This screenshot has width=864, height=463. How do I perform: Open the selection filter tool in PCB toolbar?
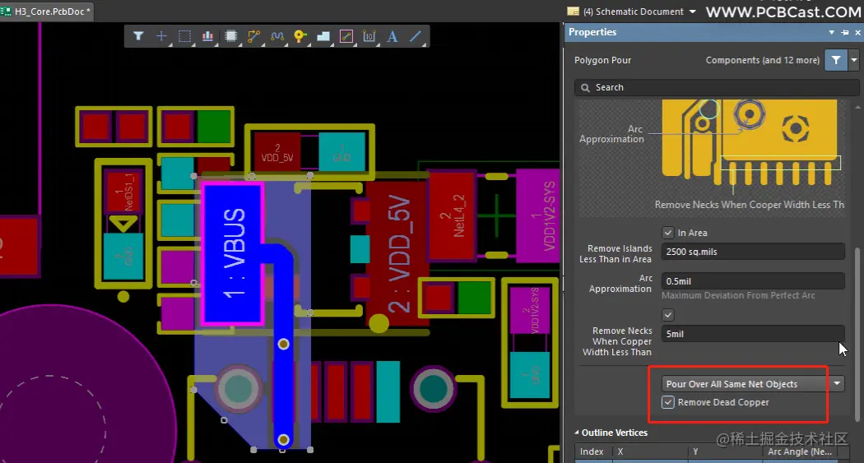pyautogui.click(x=138, y=36)
